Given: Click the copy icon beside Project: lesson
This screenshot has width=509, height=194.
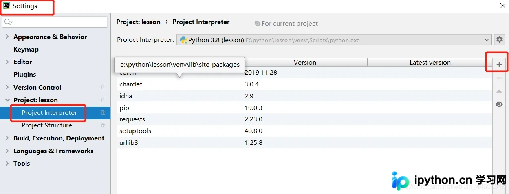Looking at the screenshot, I should (x=103, y=100).
